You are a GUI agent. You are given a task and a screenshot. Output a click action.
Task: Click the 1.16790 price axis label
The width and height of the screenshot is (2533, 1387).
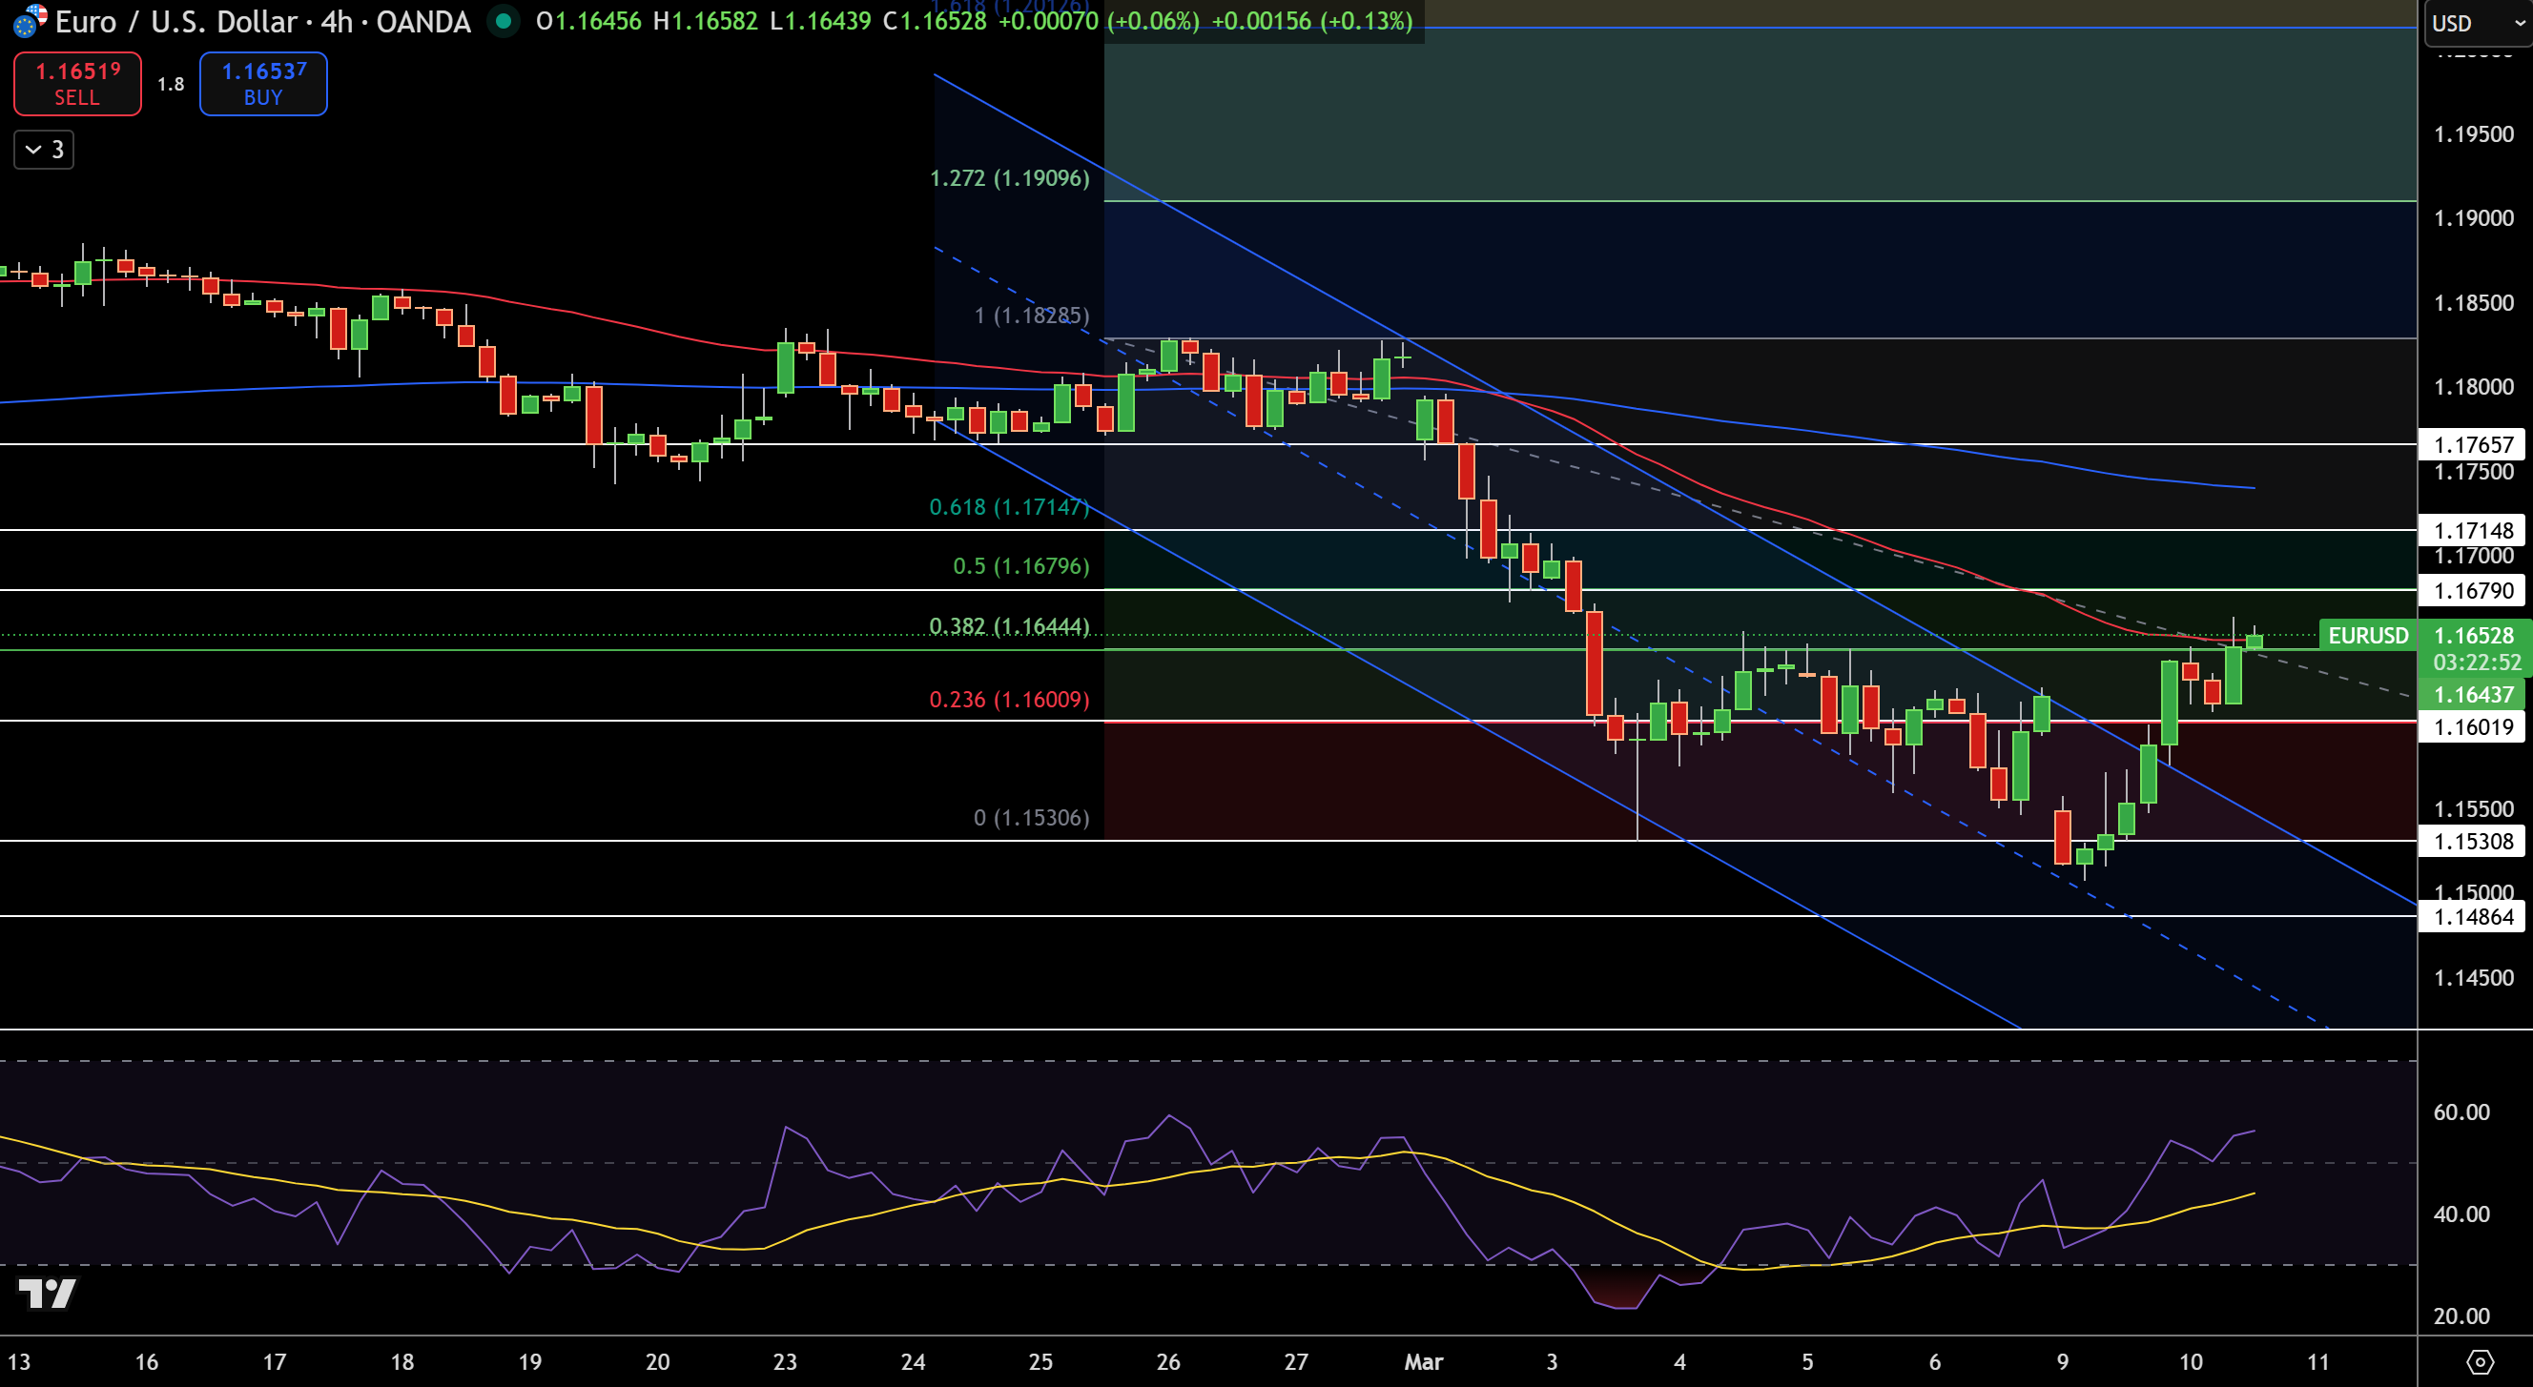coord(2472,590)
